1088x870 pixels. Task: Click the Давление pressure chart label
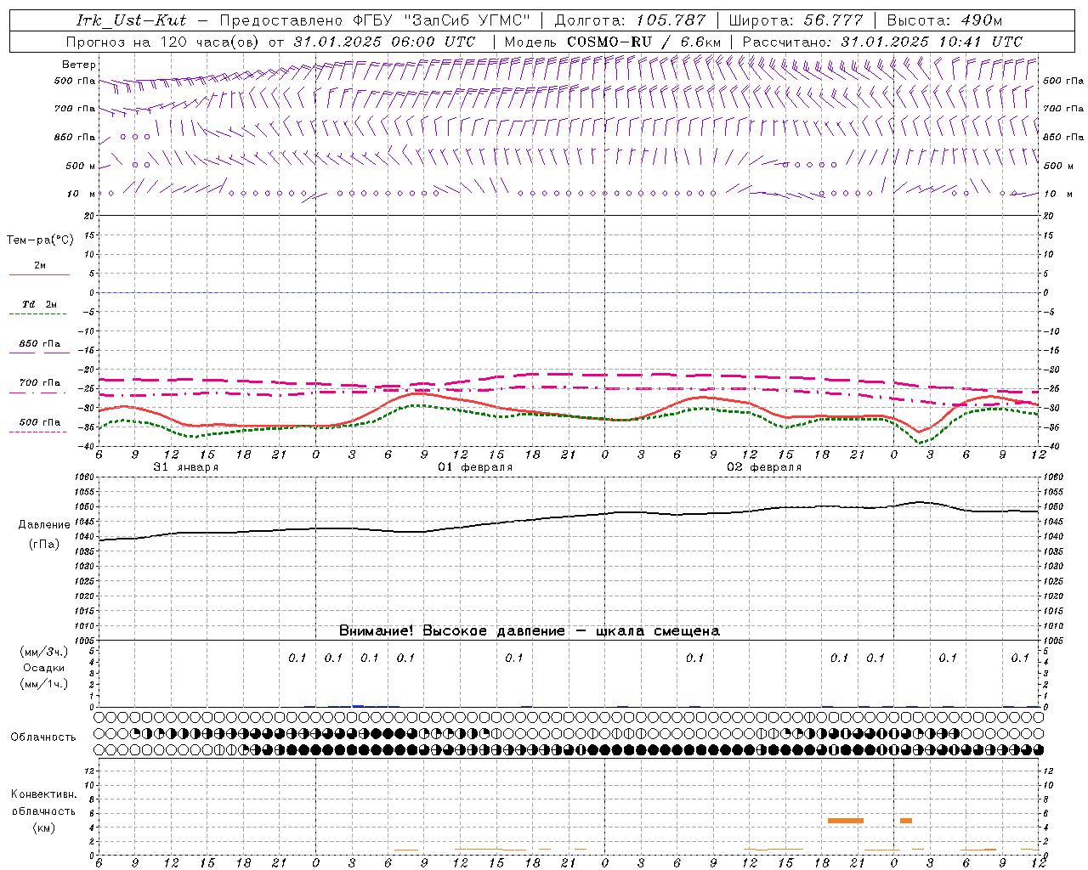pyautogui.click(x=44, y=525)
